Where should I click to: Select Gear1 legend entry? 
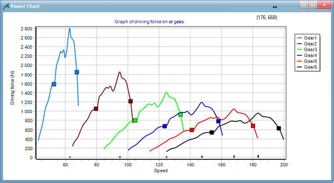307,38
